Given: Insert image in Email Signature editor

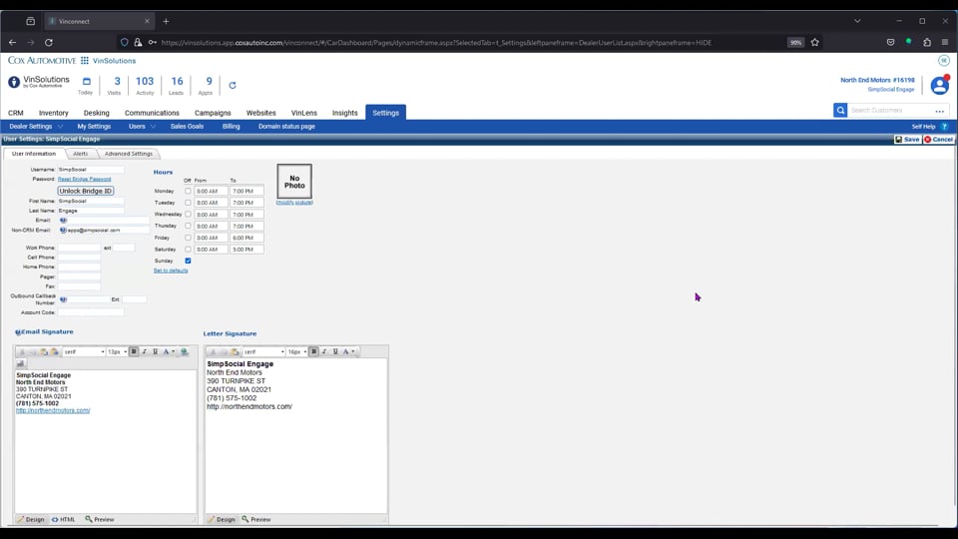Looking at the screenshot, I should tap(21, 363).
